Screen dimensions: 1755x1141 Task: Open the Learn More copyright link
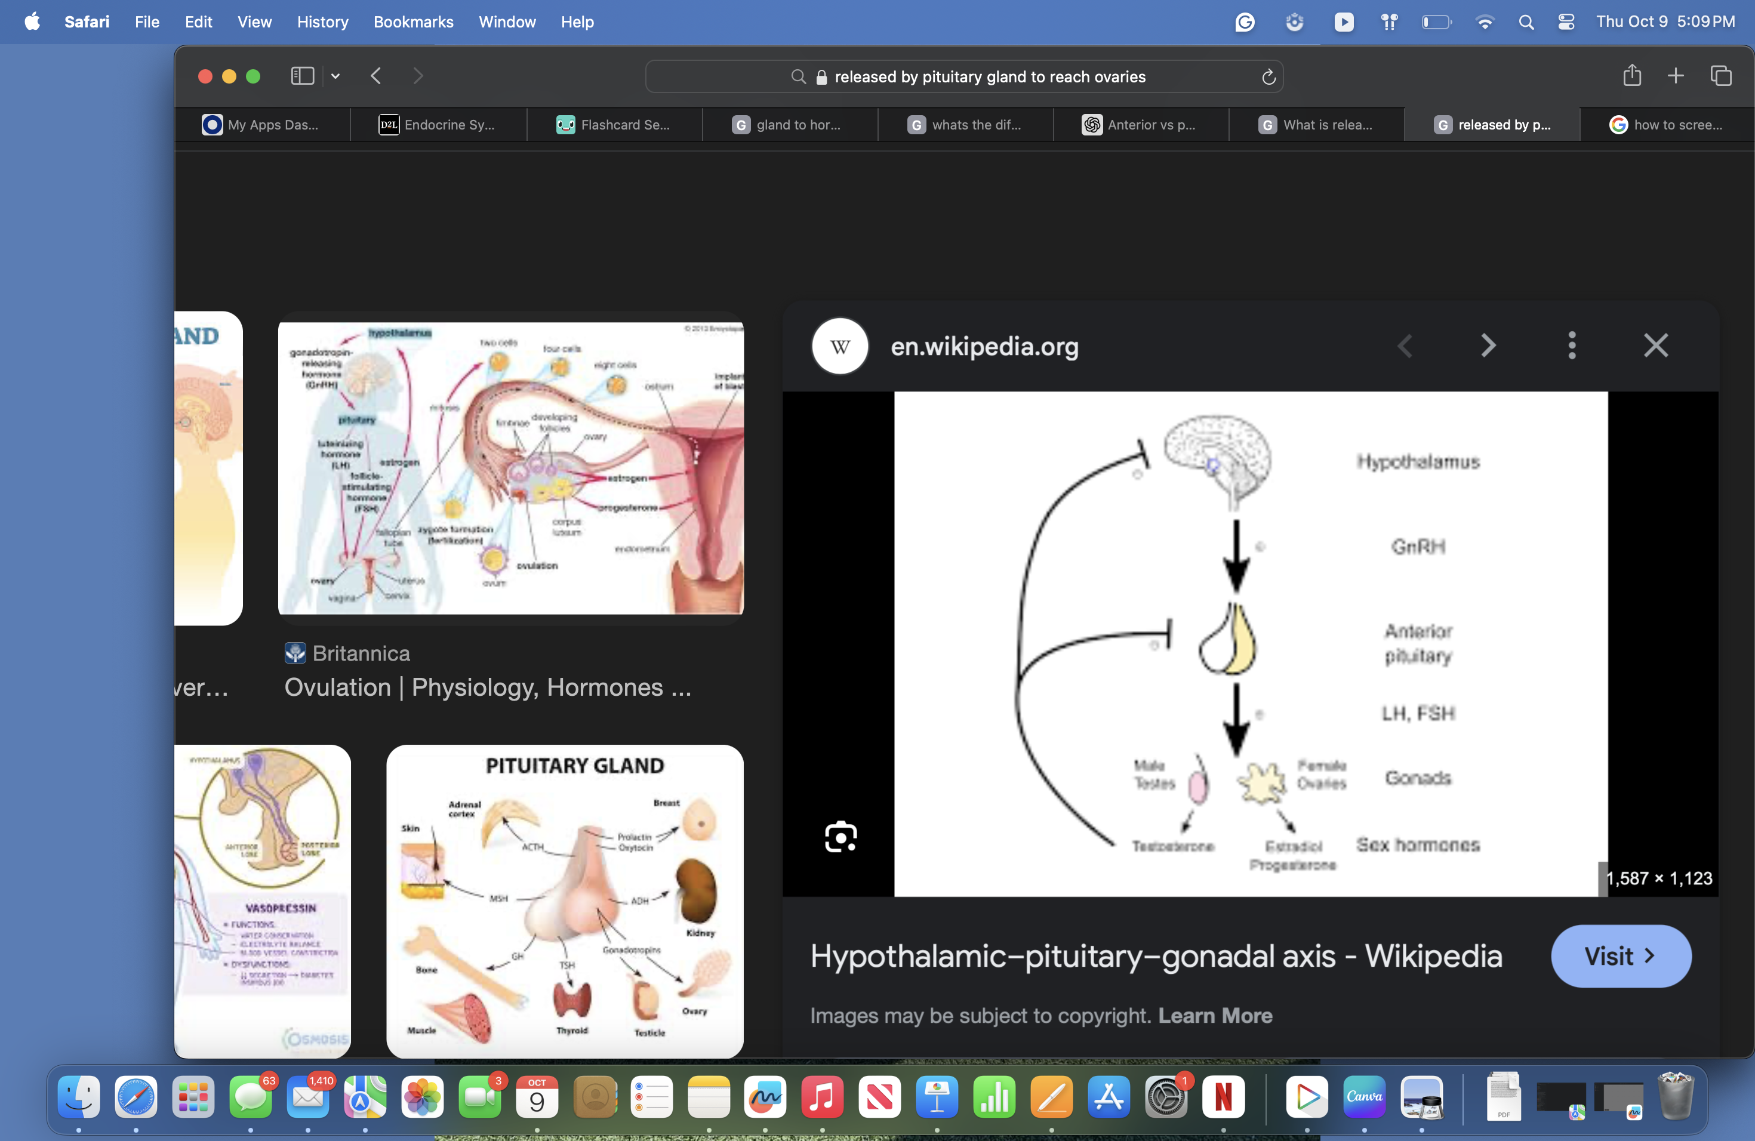click(1215, 1016)
